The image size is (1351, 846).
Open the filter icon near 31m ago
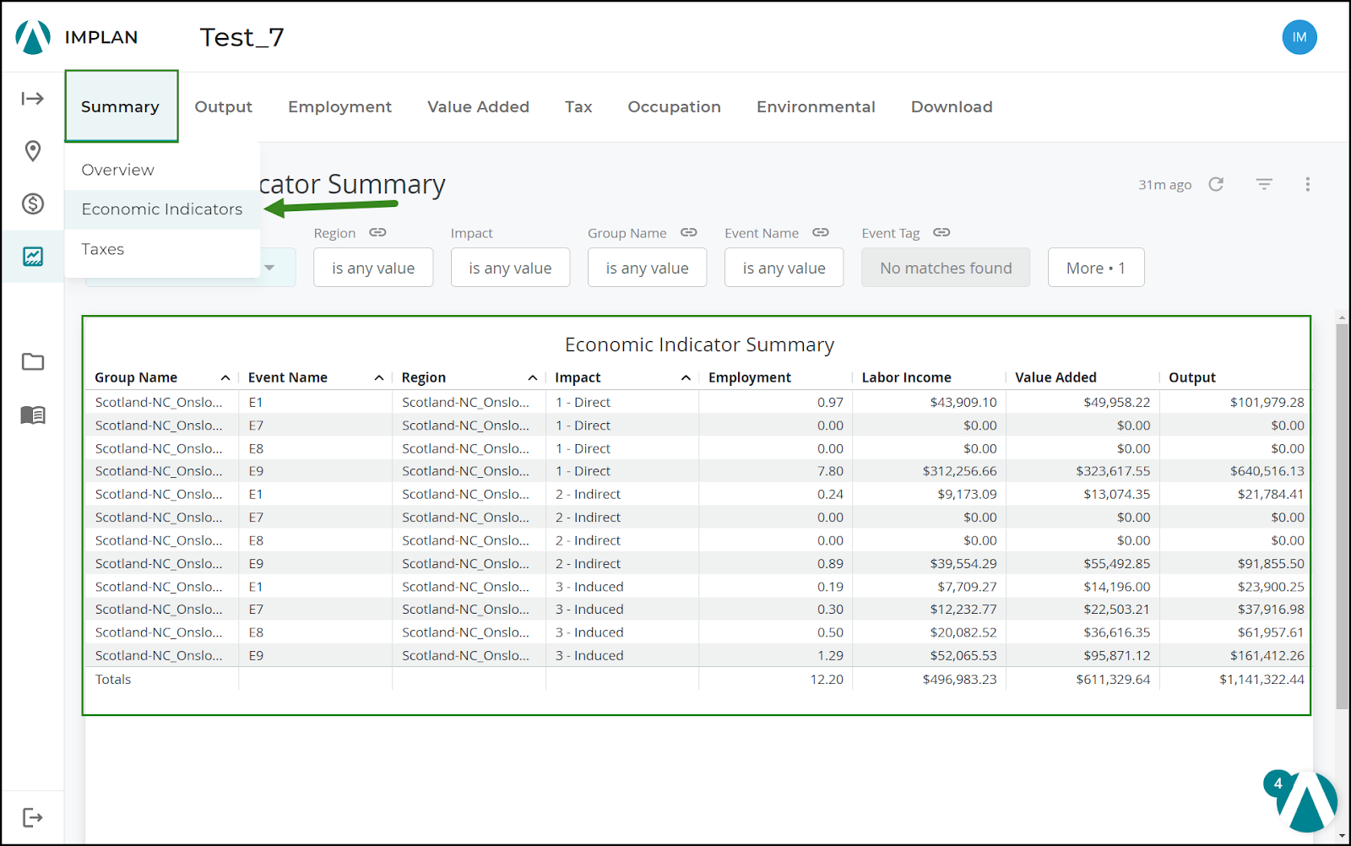tap(1263, 184)
